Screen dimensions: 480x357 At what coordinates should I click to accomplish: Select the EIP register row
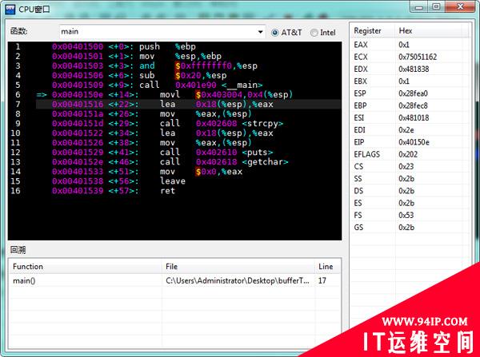pos(410,142)
